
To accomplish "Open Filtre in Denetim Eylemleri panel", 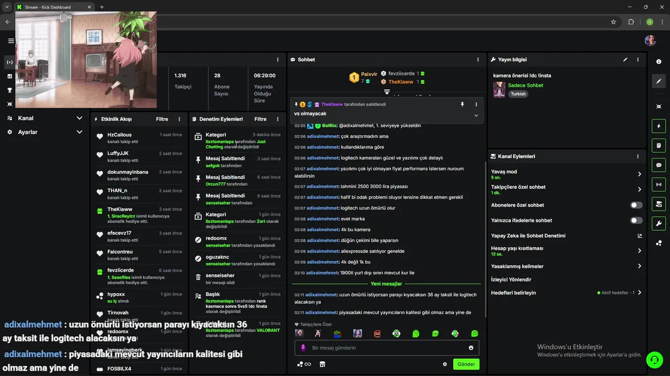I will click(260, 119).
